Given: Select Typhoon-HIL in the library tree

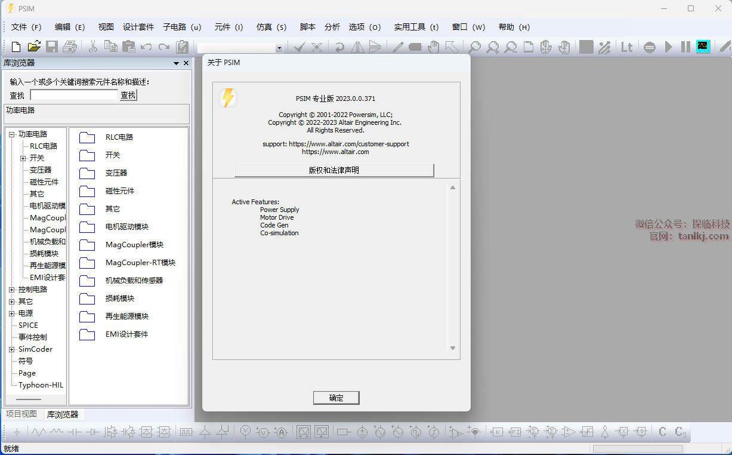Looking at the screenshot, I should pyautogui.click(x=41, y=385).
